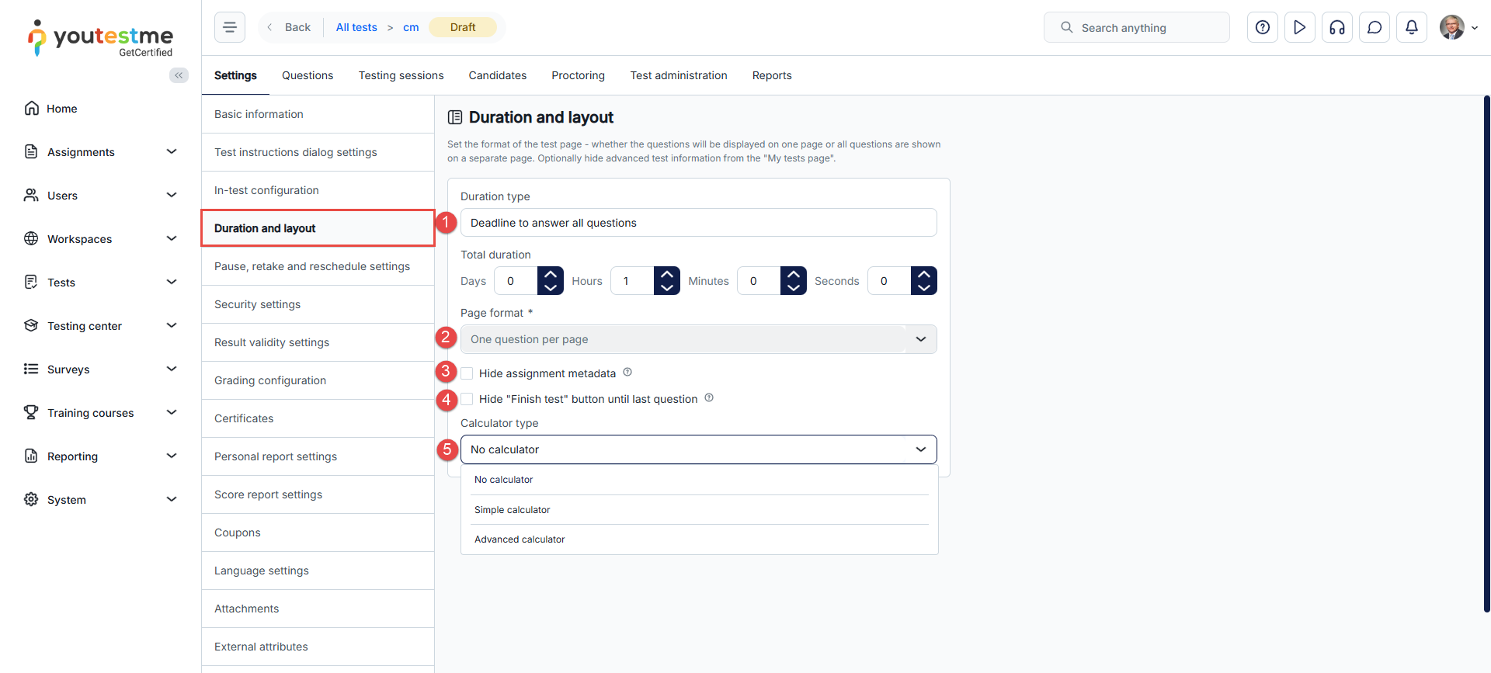Screen dimensions: 1491x673
Task: Open Certificates settings
Action: coord(318,418)
